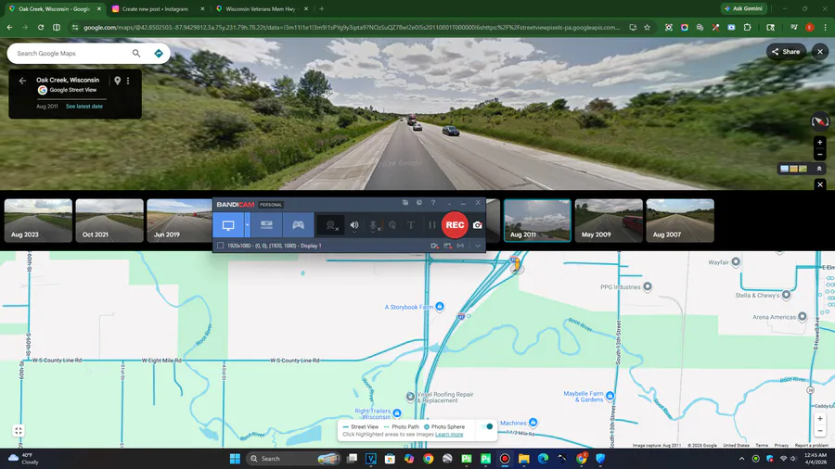
Task: Start recording with the Bandicam REC button
Action: tap(455, 225)
